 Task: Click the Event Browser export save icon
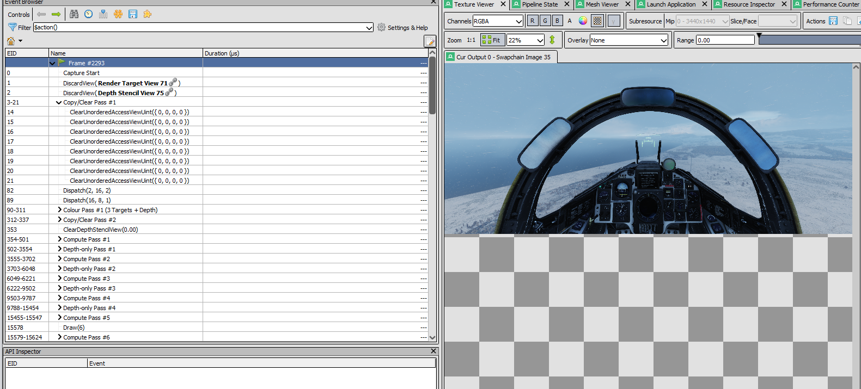click(133, 14)
